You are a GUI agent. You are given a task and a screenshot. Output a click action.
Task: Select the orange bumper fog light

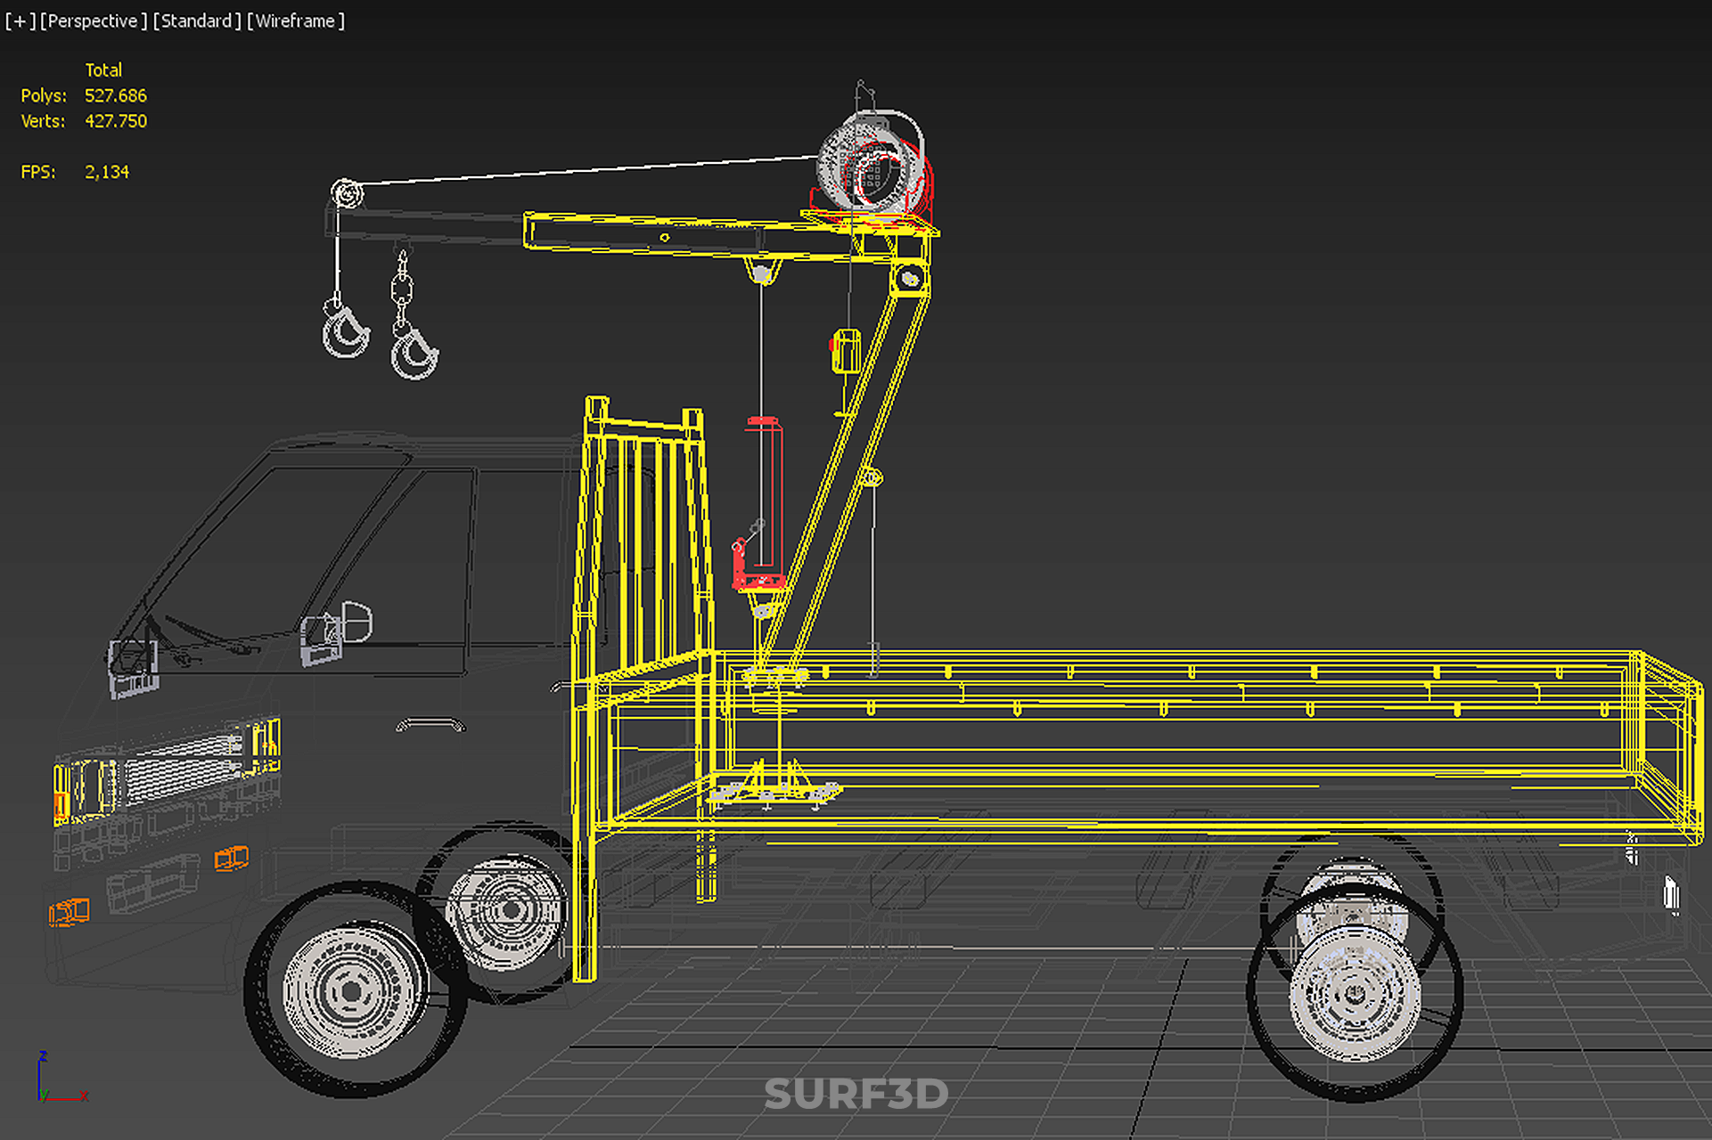pos(69,911)
